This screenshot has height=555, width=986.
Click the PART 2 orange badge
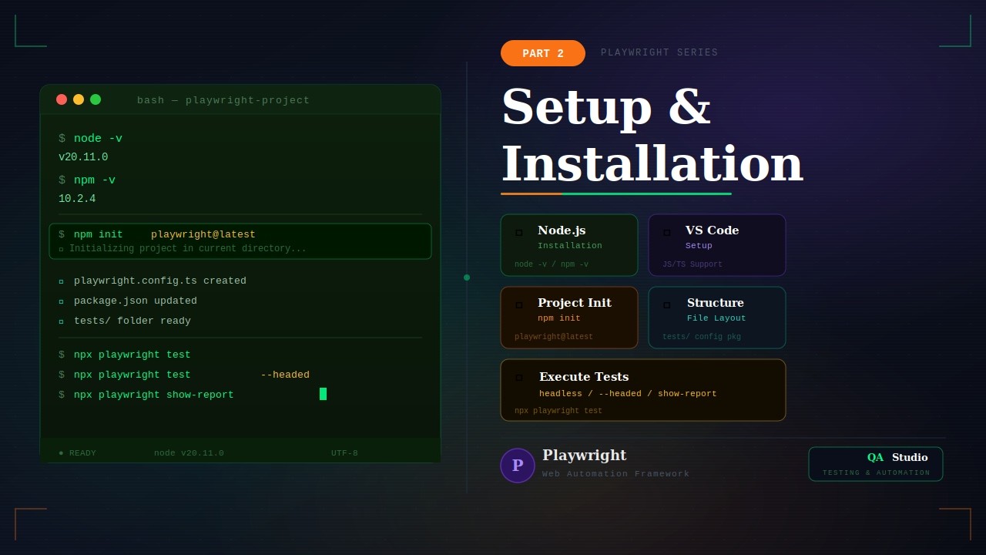tap(543, 53)
